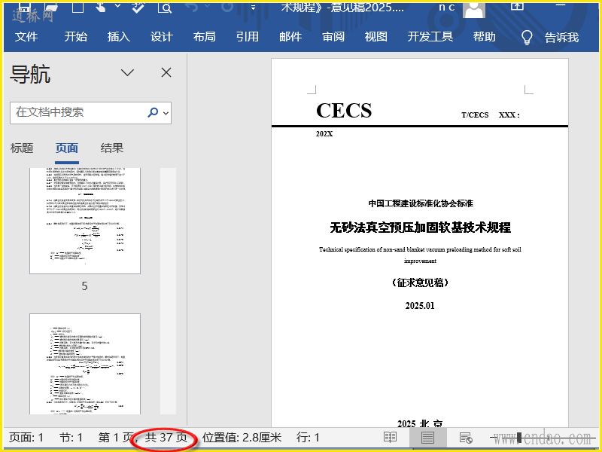Open the search options dropdown arrow

point(166,113)
